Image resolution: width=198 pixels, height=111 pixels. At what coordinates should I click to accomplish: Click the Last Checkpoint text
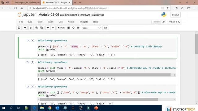75,15
